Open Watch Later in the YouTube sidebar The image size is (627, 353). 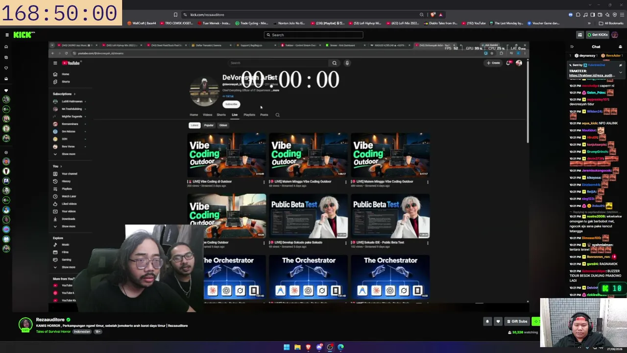coord(65,196)
